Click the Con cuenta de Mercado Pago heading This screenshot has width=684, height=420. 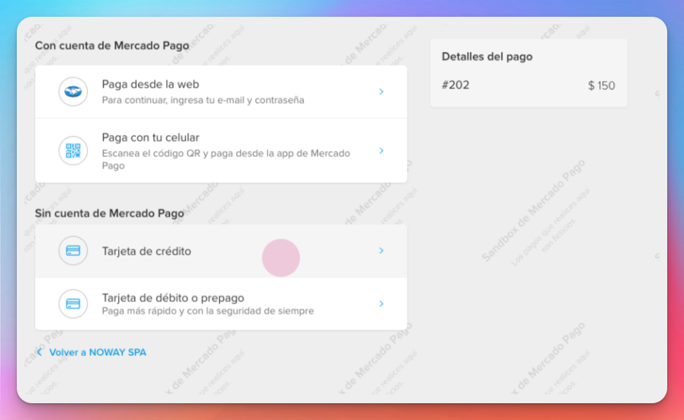(x=112, y=46)
